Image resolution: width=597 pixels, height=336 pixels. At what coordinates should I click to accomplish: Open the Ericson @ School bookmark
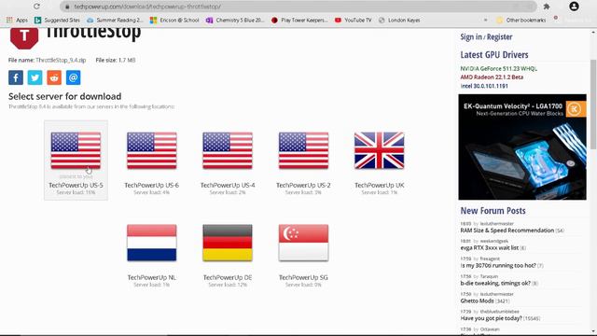[x=174, y=21]
